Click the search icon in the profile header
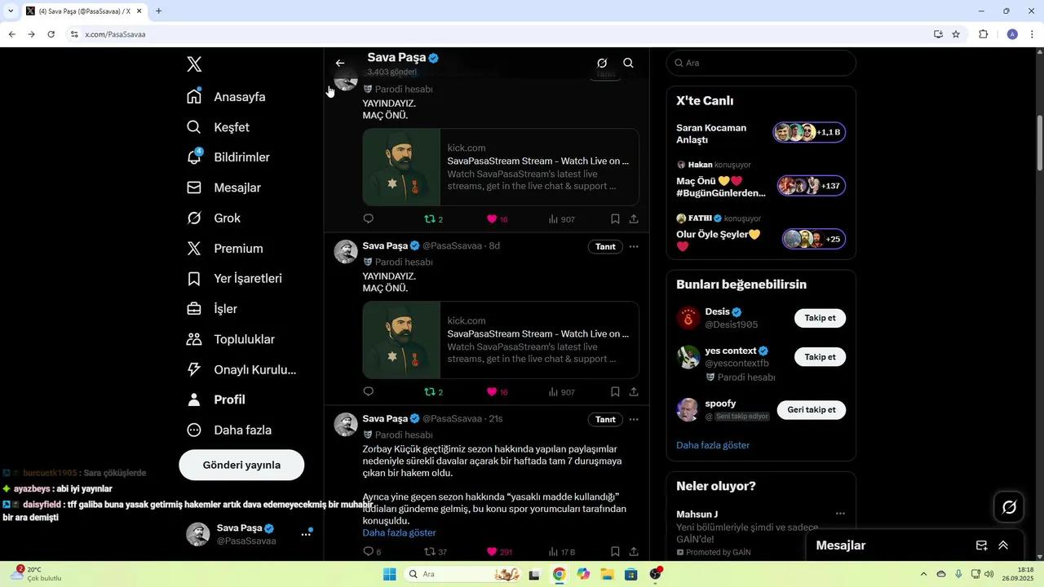This screenshot has height=587, width=1044. (628, 63)
